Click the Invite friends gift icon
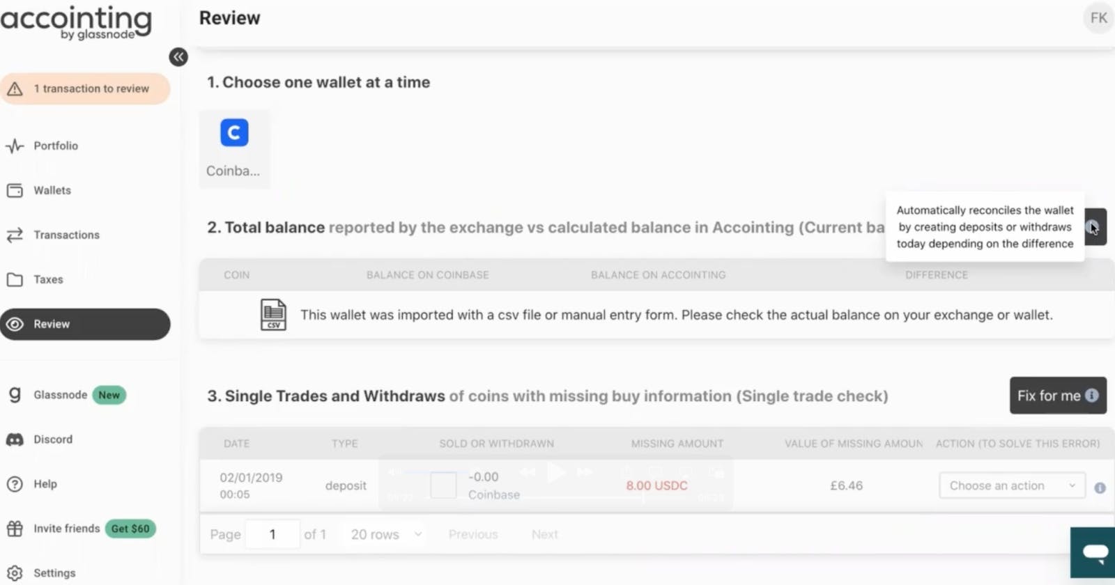The height and width of the screenshot is (585, 1115). [15, 529]
